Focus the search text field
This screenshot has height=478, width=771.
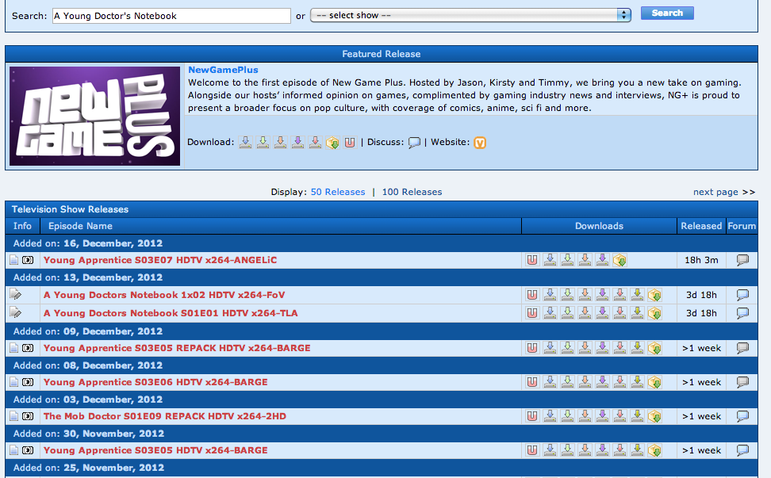coord(171,16)
